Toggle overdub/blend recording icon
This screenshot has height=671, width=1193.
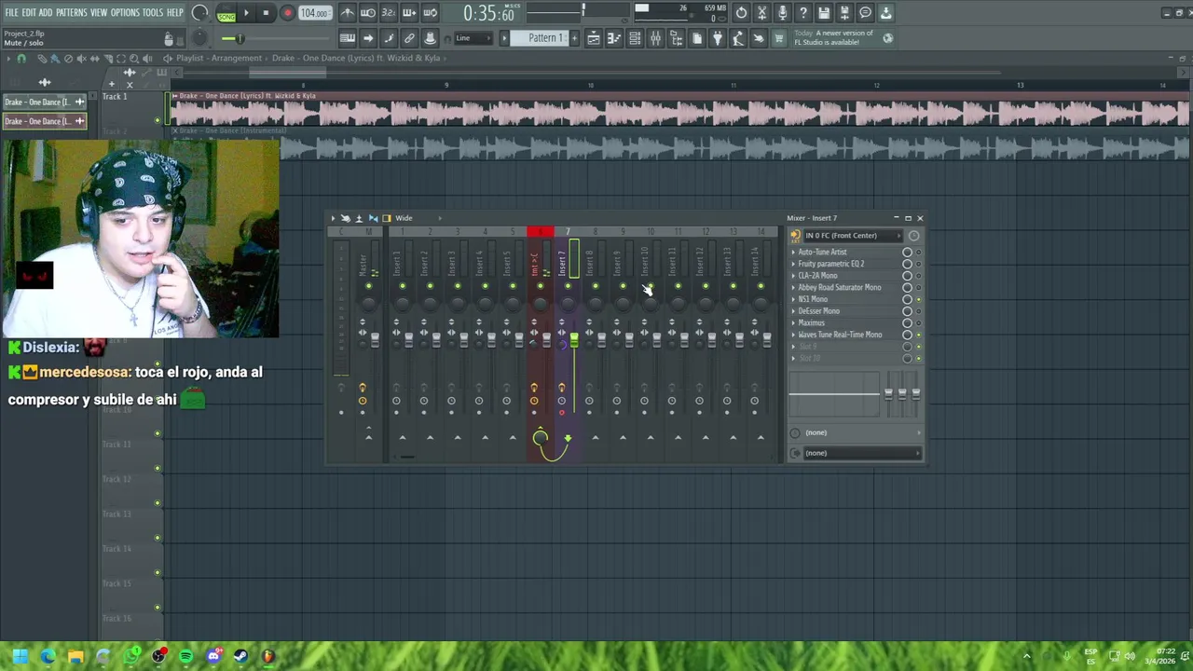409,13
